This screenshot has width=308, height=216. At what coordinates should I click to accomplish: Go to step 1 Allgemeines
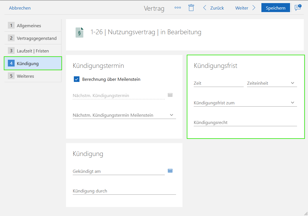tap(33, 26)
